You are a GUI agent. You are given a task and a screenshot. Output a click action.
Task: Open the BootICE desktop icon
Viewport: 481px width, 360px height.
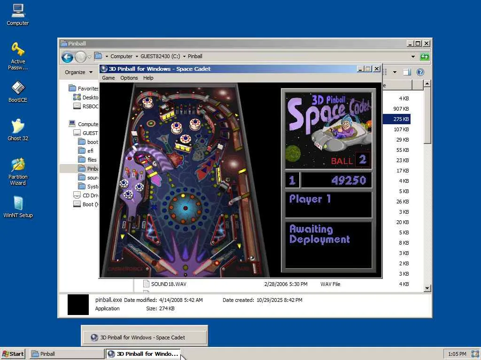click(x=18, y=91)
